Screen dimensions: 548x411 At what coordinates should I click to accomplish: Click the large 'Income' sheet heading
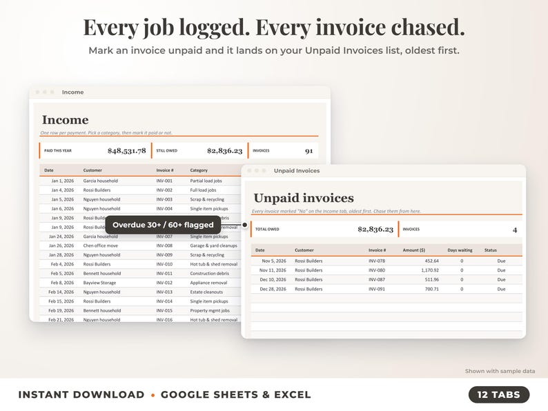(x=66, y=120)
